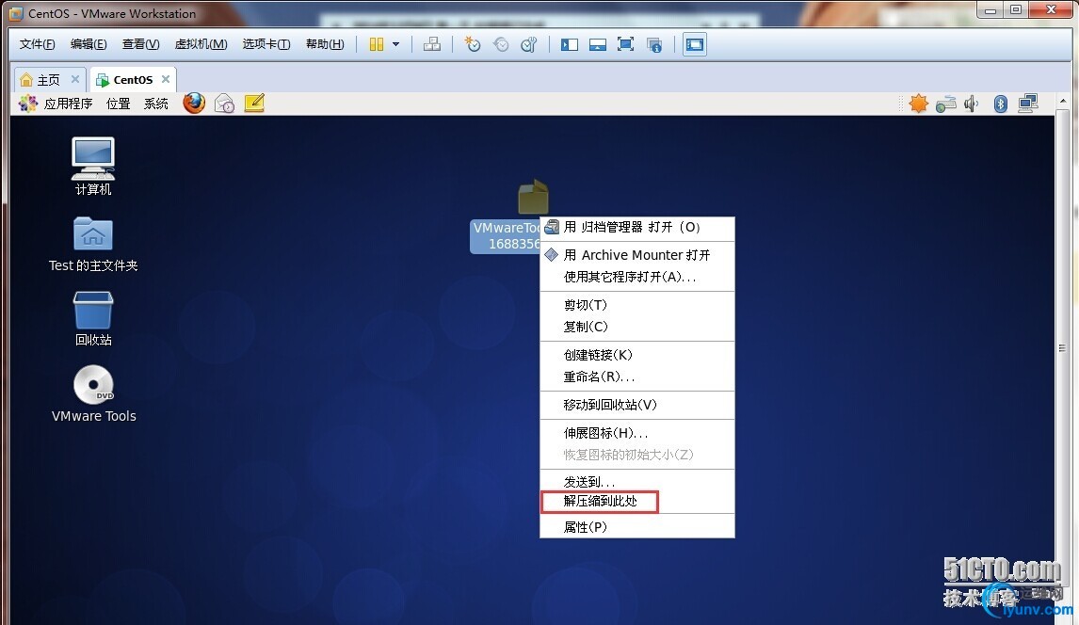Click the VMware pause/suspend toolbar icon

[376, 44]
